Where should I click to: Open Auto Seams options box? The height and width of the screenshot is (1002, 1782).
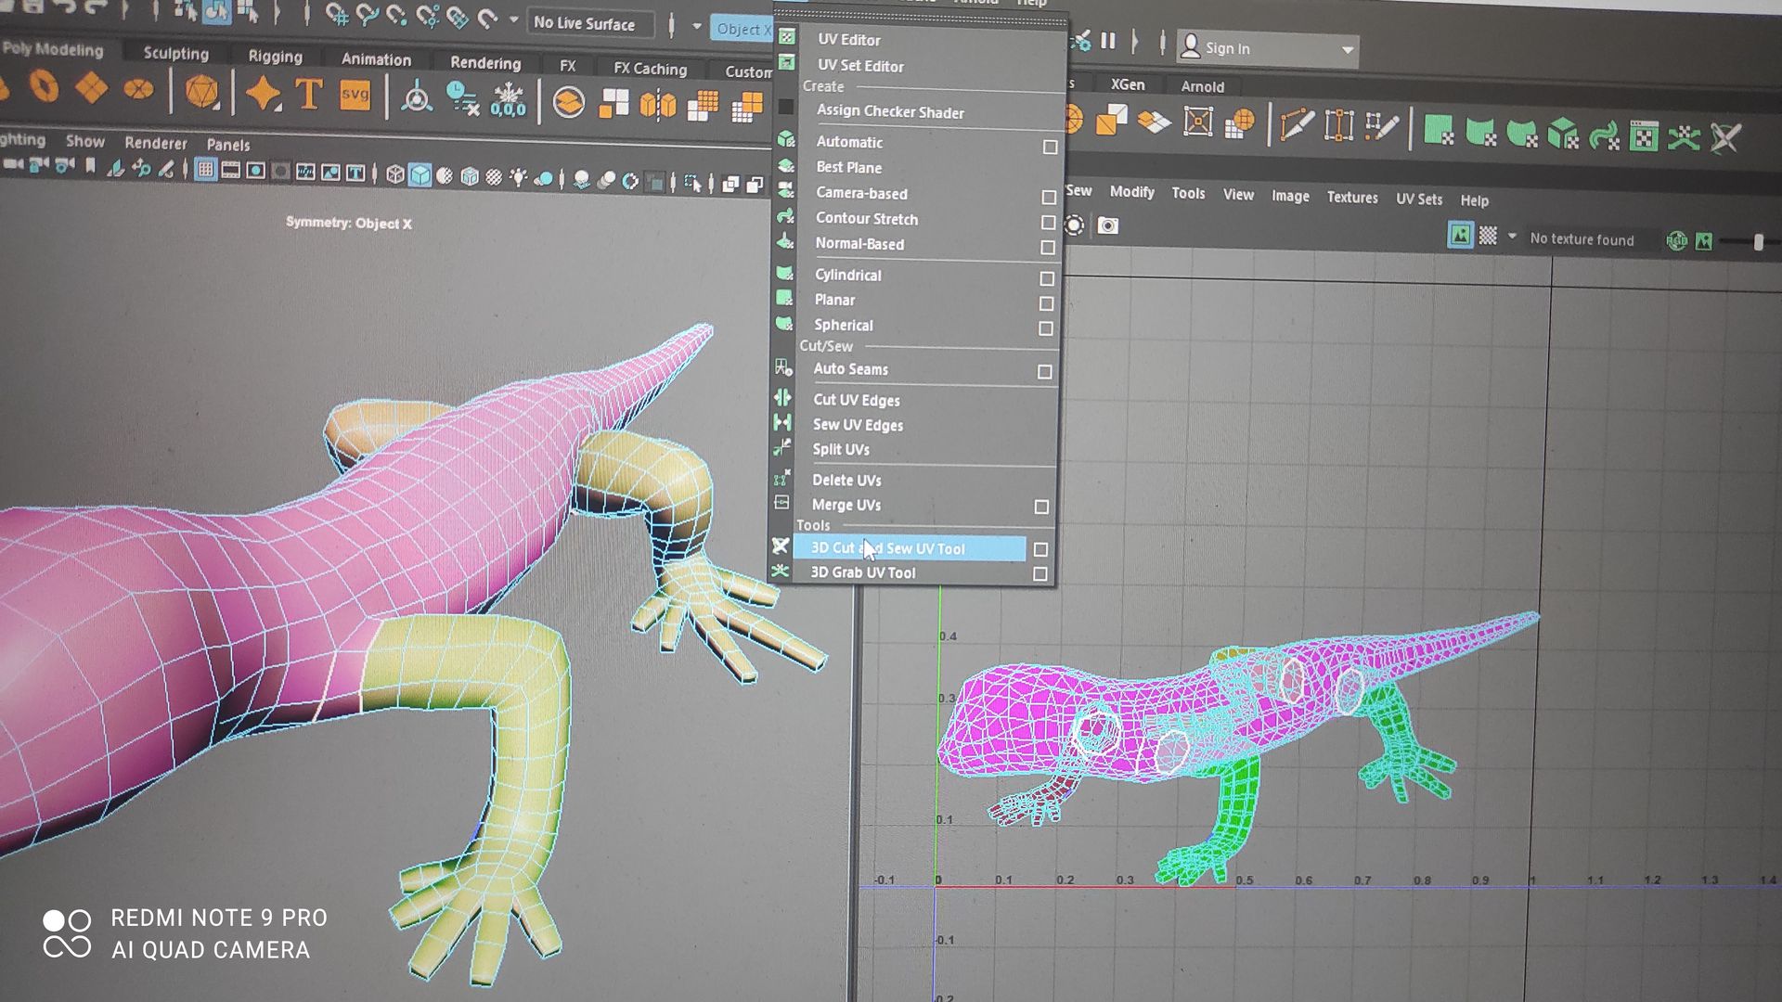tap(1044, 372)
